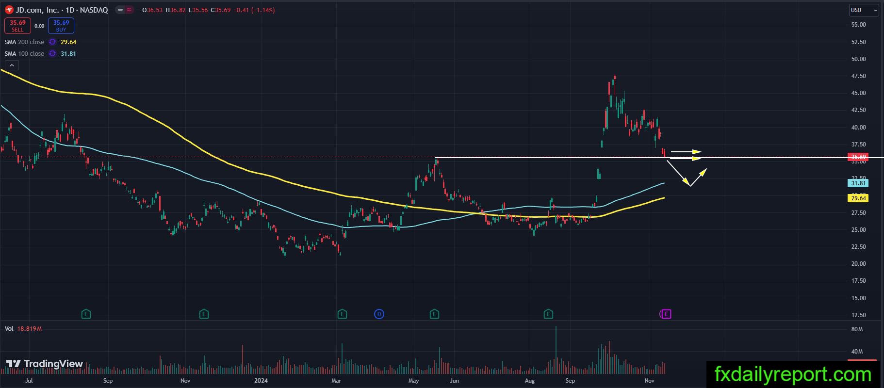
Task: Click the yellow 29.64 value in the legend
Action: [68, 42]
